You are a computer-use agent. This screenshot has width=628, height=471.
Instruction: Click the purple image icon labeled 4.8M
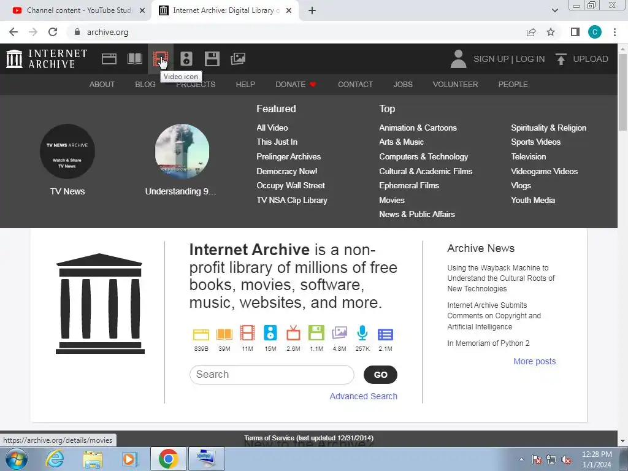pos(339,333)
